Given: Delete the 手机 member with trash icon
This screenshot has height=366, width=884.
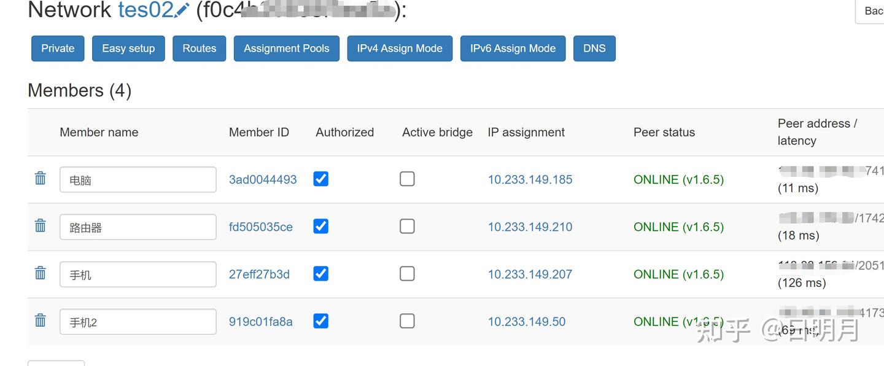Looking at the screenshot, I should click(x=41, y=273).
